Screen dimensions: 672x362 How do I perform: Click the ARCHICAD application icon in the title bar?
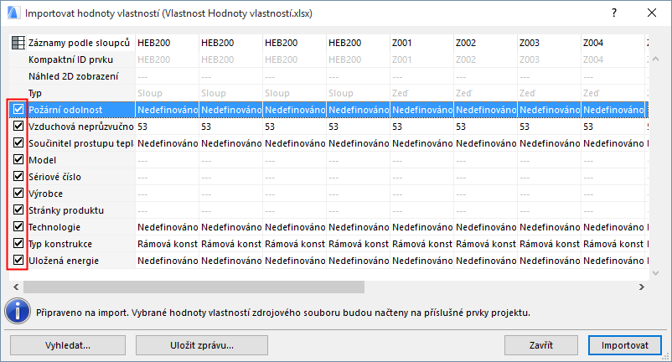tap(13, 13)
